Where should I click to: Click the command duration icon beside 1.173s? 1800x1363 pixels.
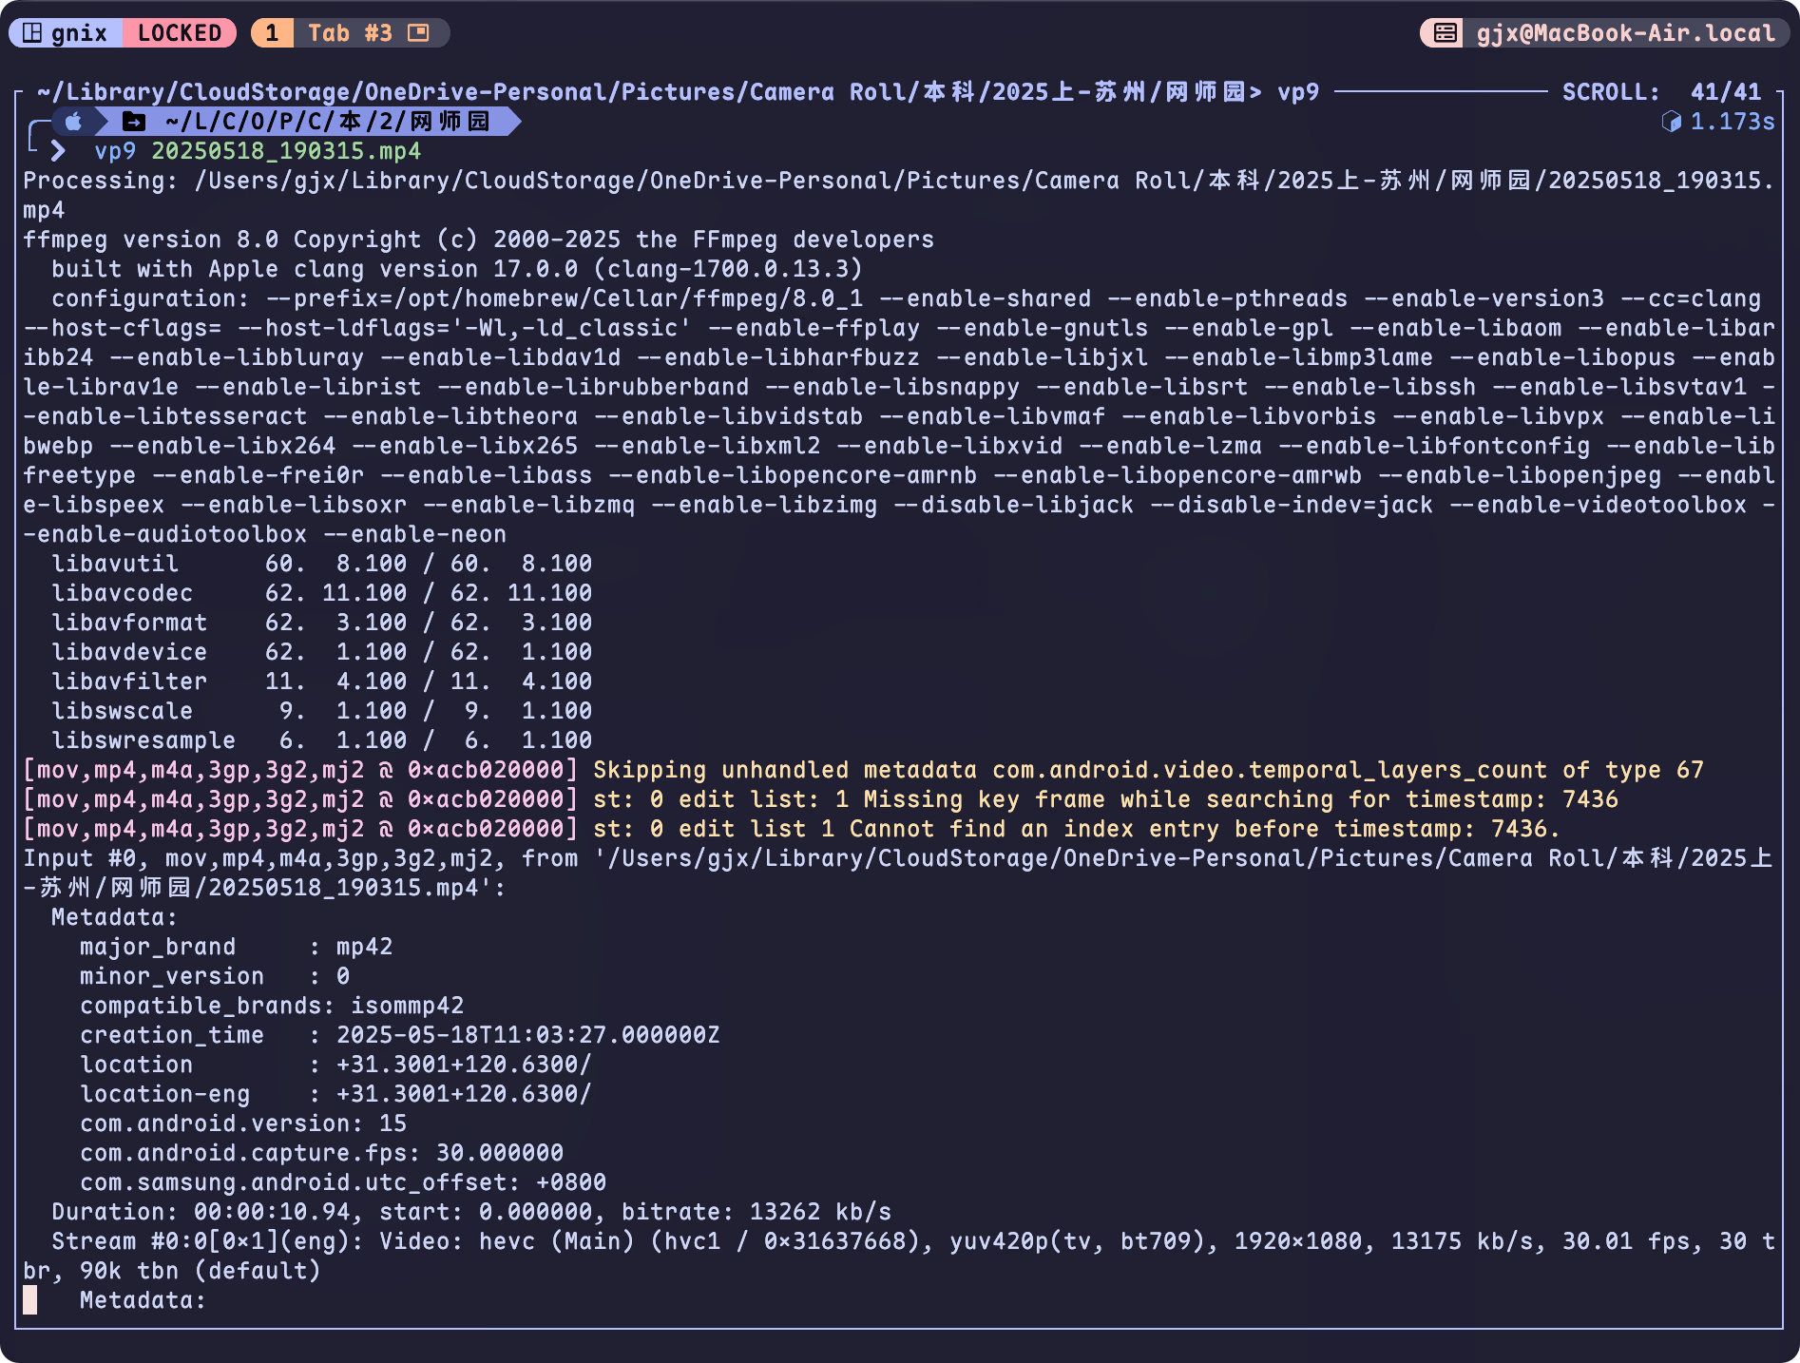[x=1671, y=122]
